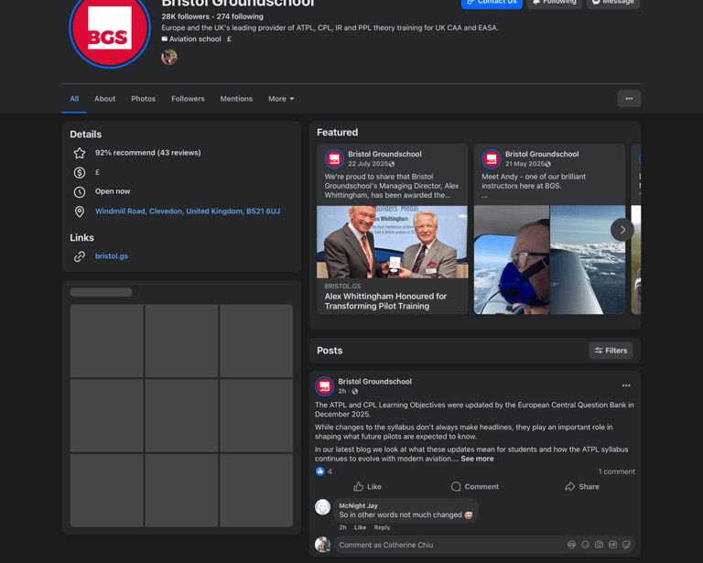
Task: Add a GIF to the comment
Action: tap(612, 545)
